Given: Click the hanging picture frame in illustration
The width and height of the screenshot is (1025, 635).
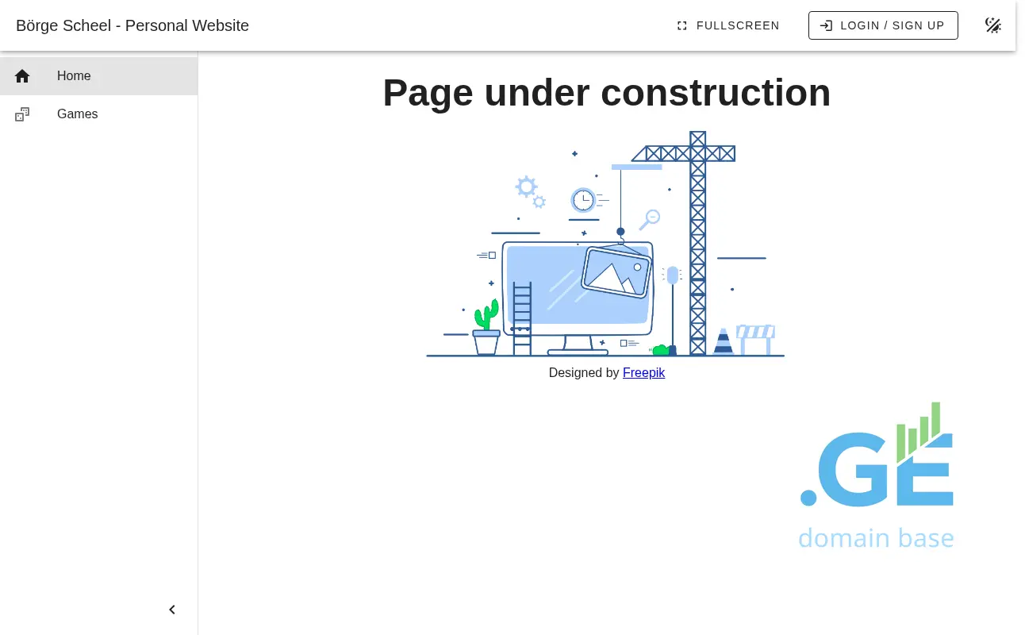Looking at the screenshot, I should (x=616, y=270).
